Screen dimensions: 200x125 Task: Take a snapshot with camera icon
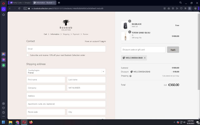coord(169,8)
